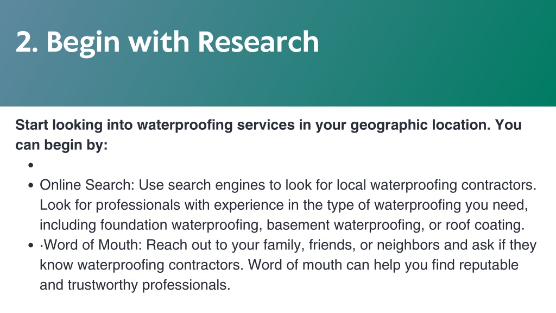Image resolution: width=556 pixels, height=313 pixels.
Task: Click the number '2.' in the title
Action: click(x=27, y=42)
